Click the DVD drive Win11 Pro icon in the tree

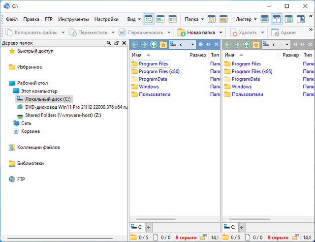20,107
